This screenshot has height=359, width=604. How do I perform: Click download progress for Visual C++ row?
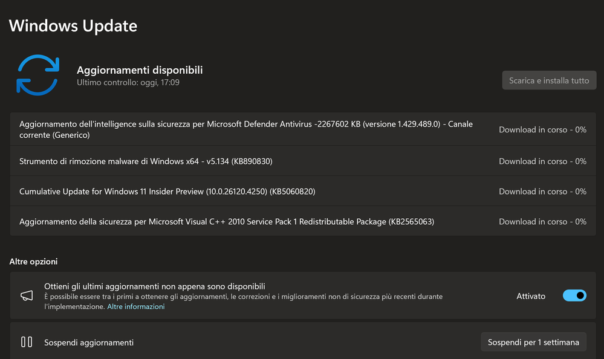click(x=542, y=222)
